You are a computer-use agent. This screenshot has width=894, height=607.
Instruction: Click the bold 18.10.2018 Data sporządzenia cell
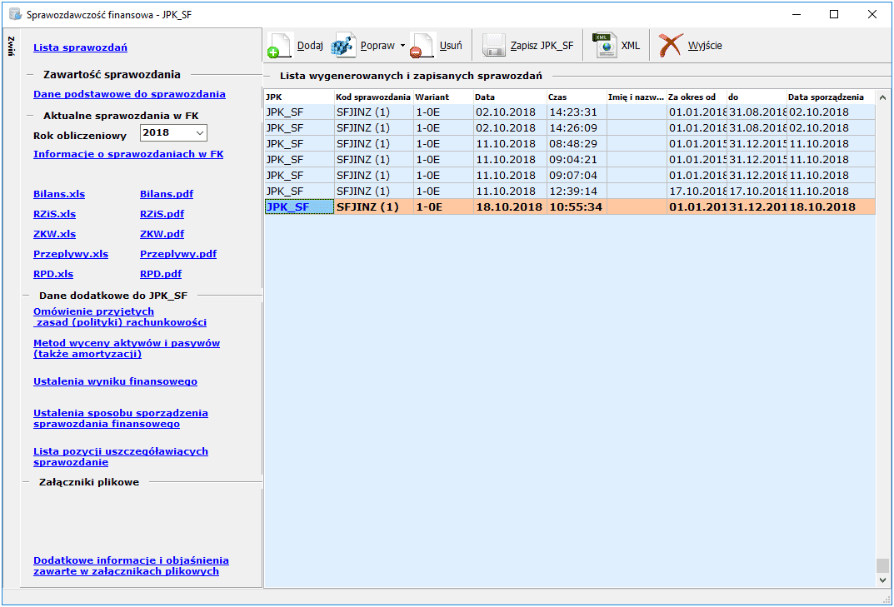(x=832, y=206)
